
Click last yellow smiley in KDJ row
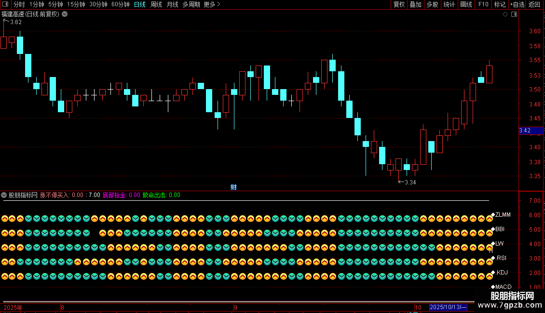[490, 276]
